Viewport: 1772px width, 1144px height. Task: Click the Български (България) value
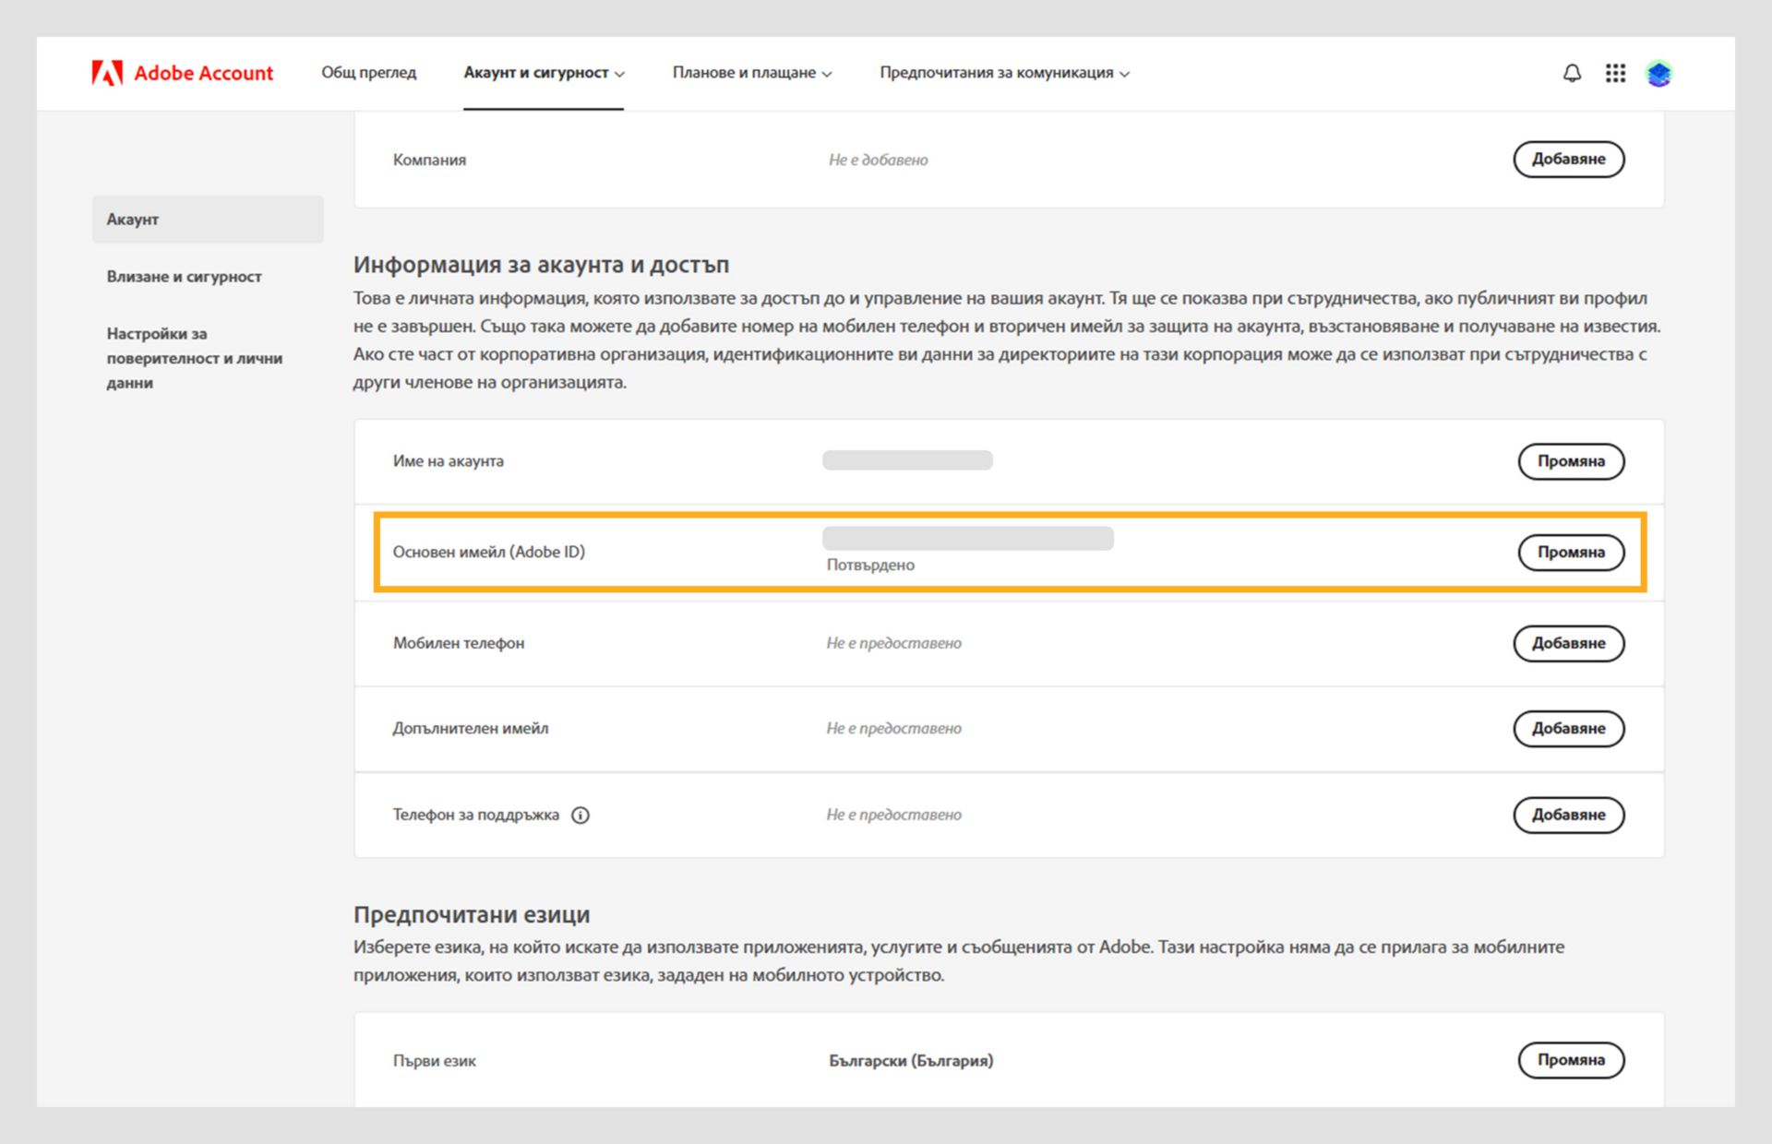pos(911,1061)
